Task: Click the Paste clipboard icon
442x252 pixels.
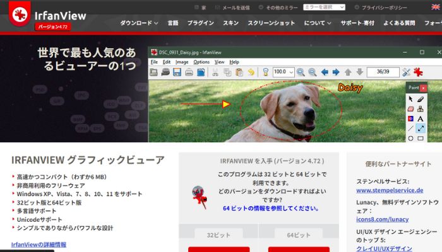Action: click(x=239, y=72)
